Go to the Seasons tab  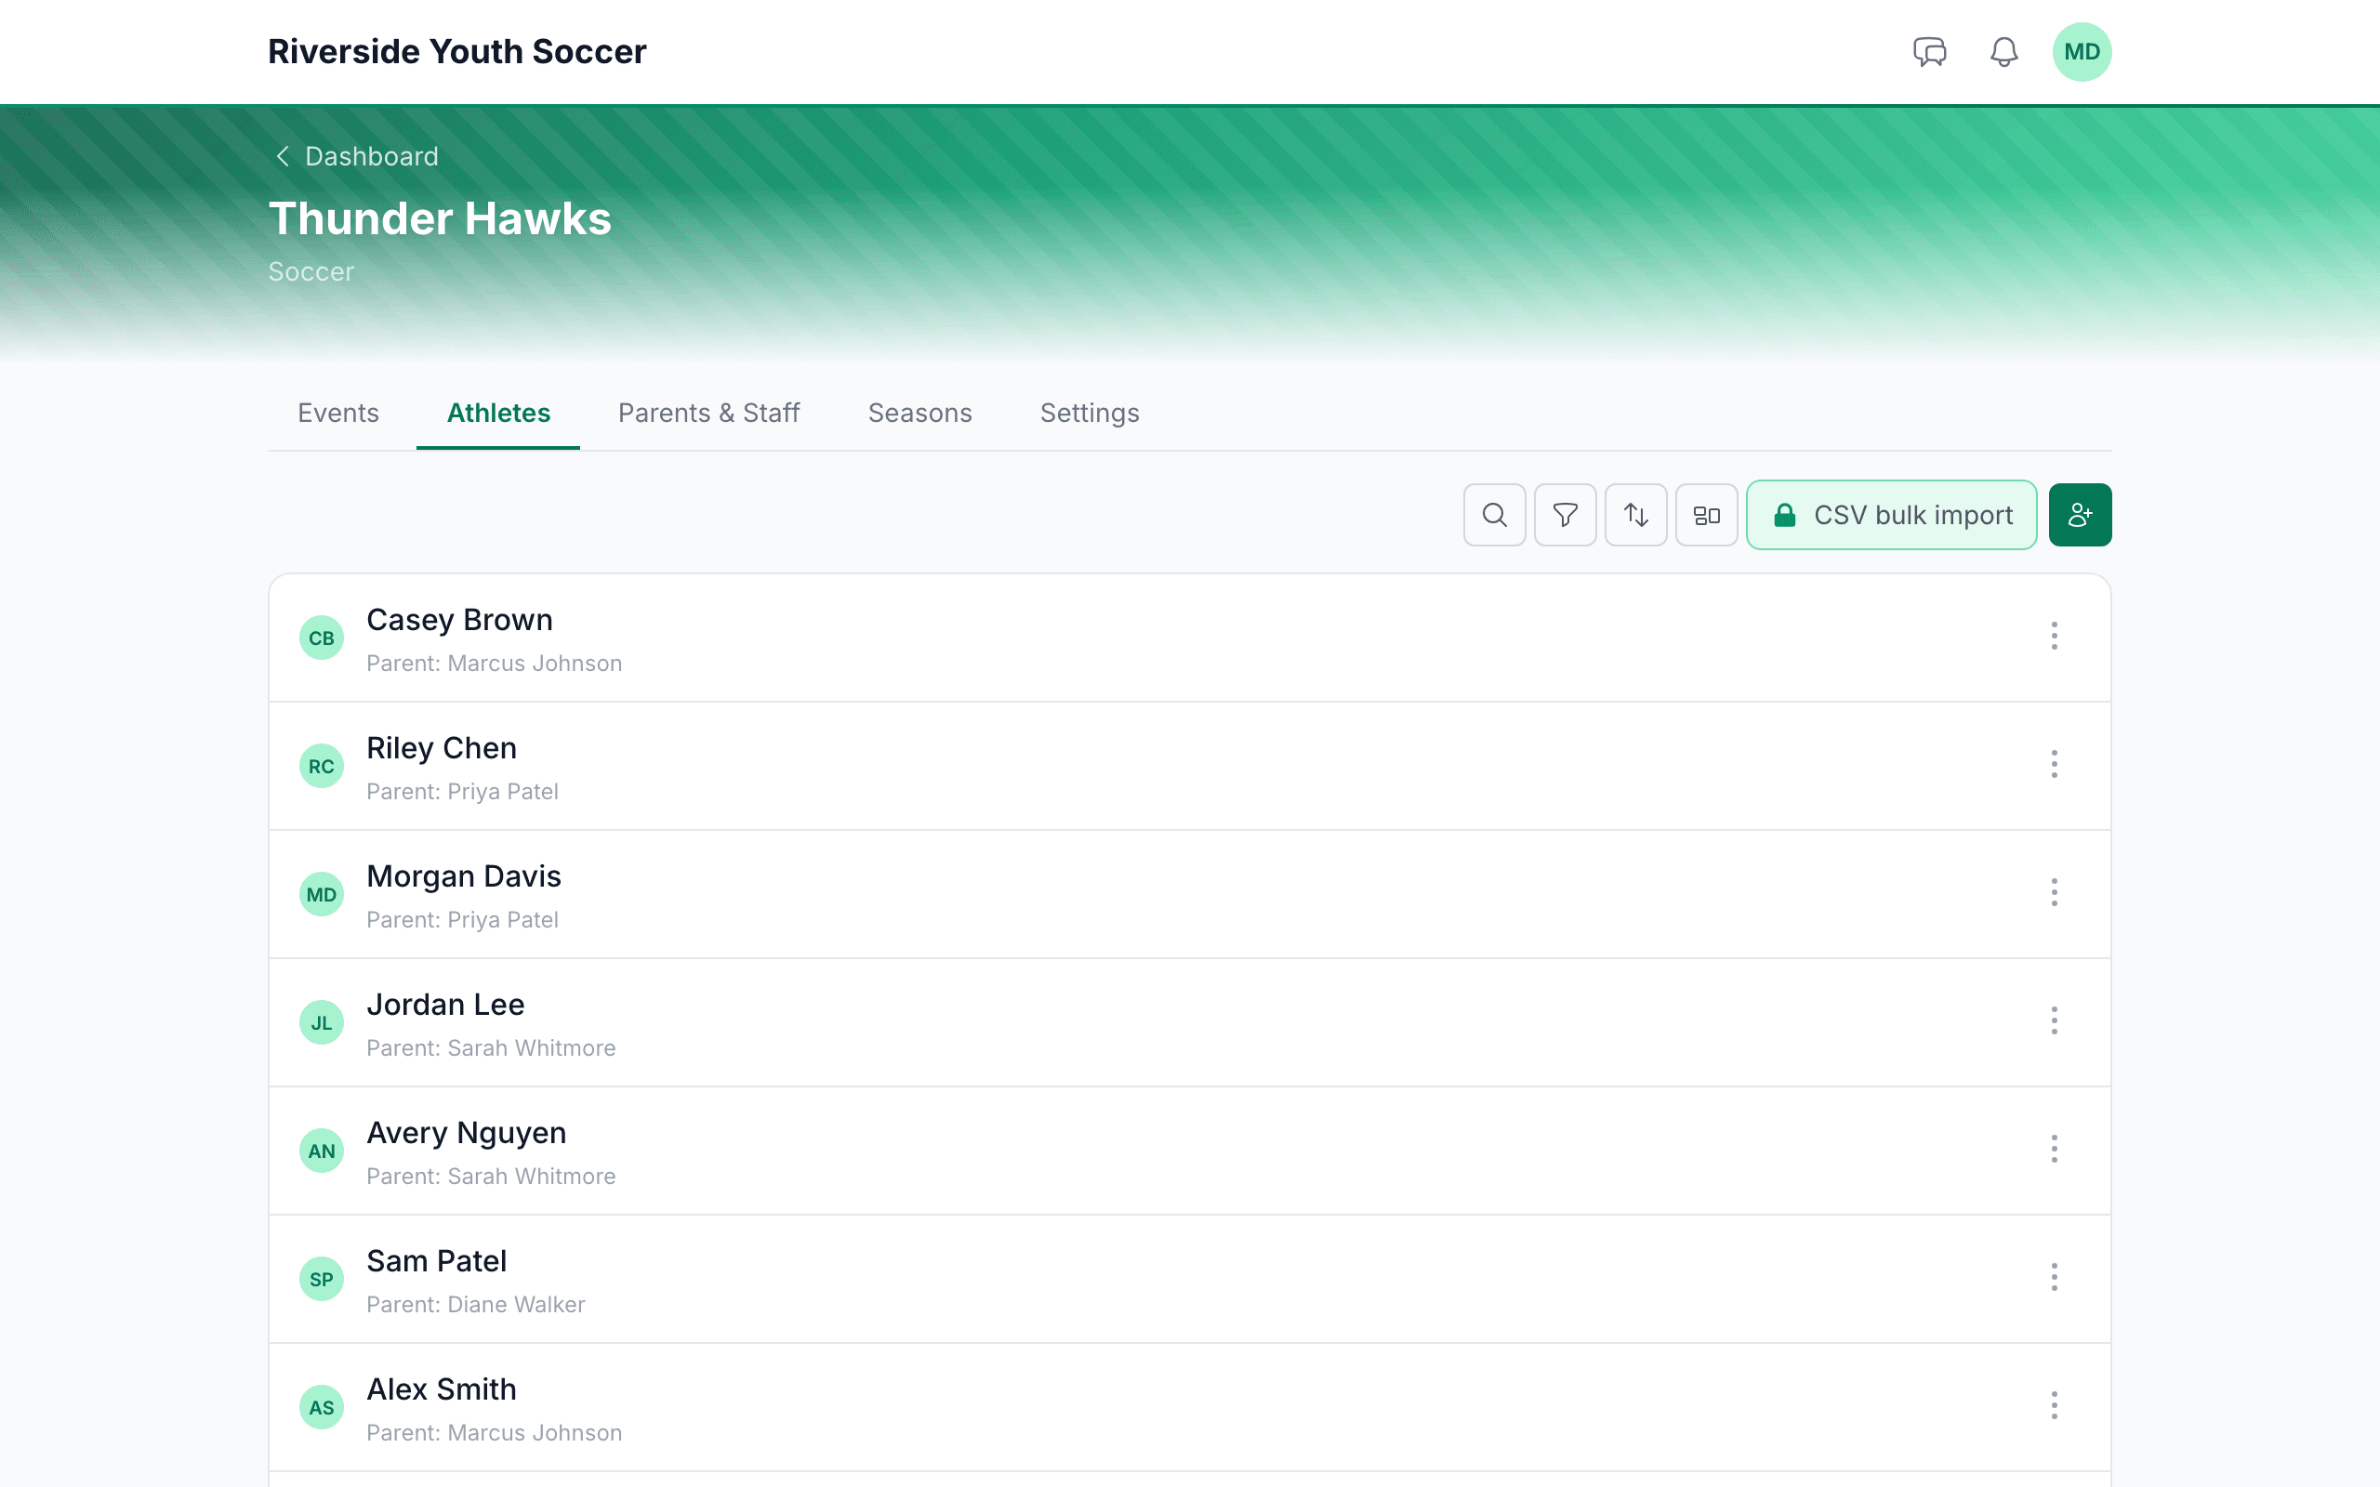(919, 413)
